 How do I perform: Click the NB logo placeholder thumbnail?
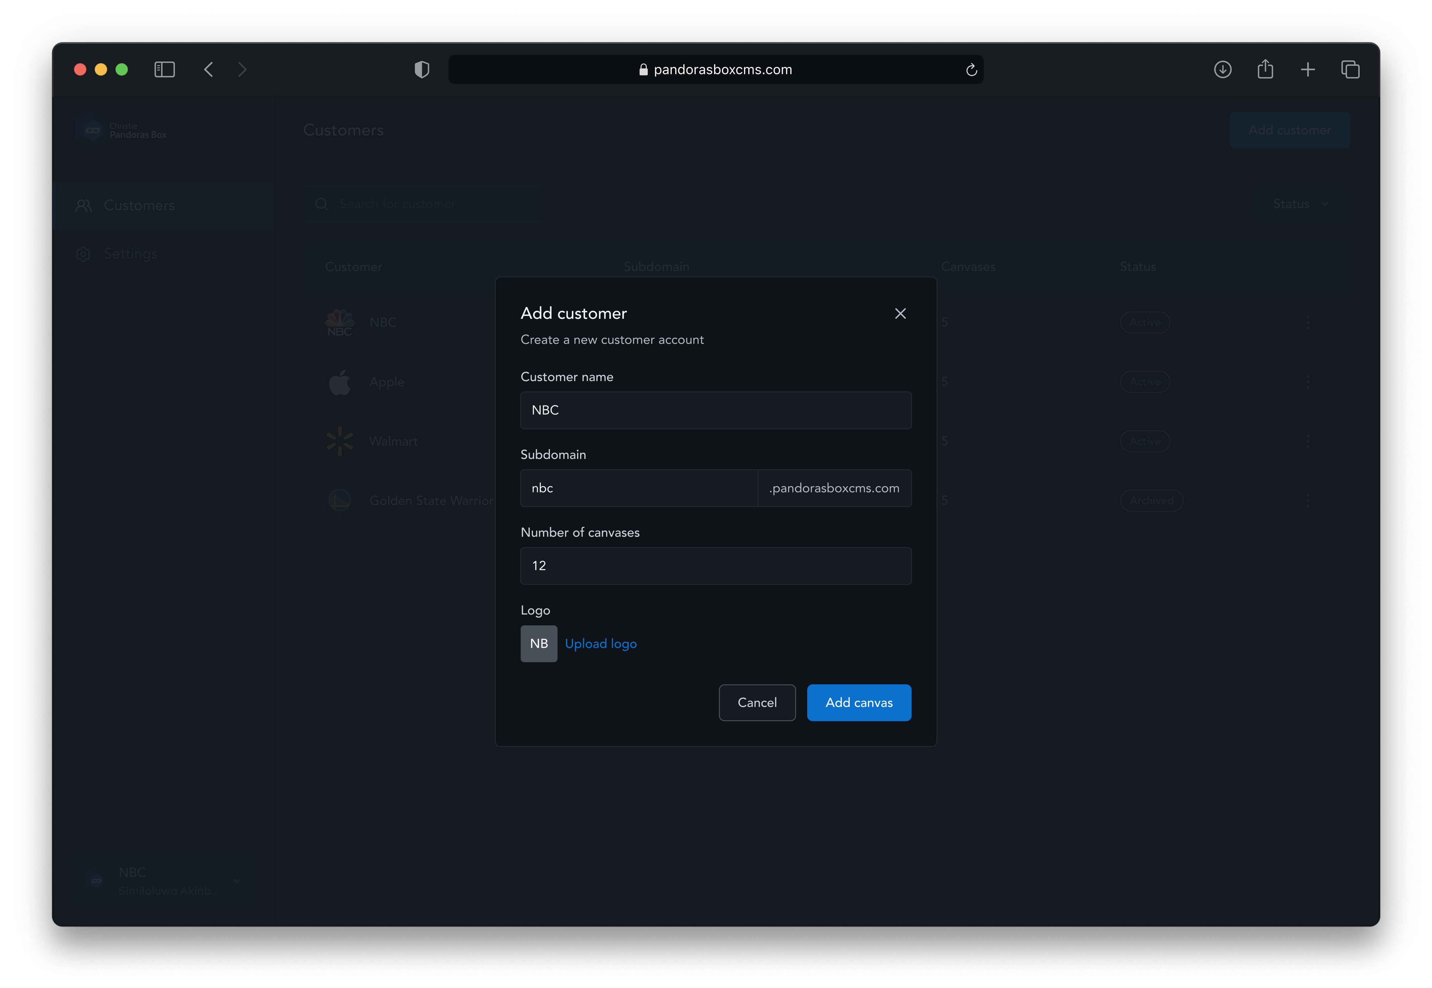click(538, 644)
